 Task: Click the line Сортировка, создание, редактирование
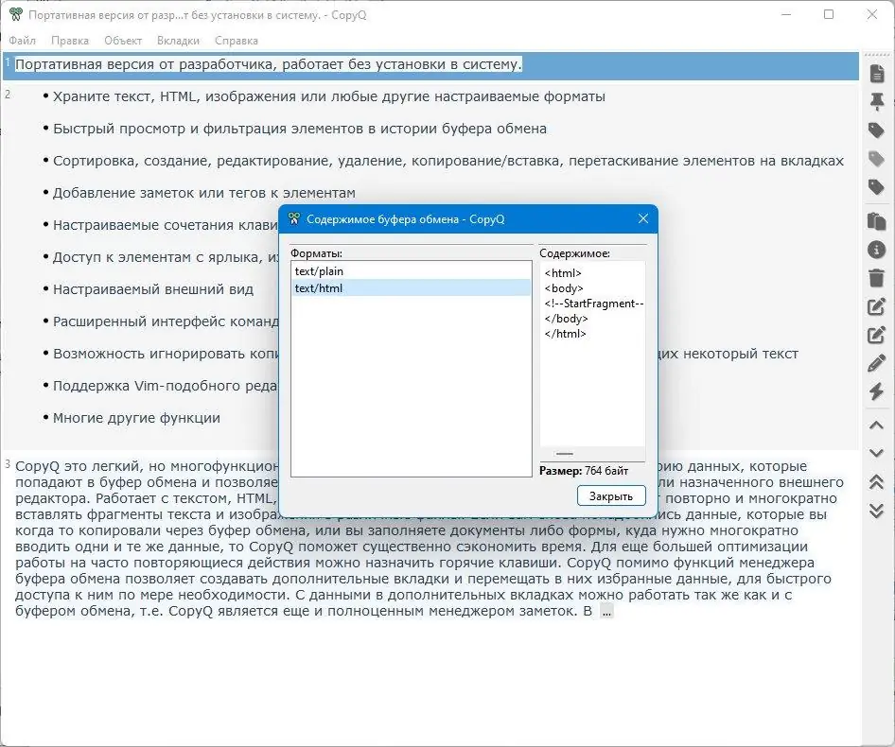point(448,161)
